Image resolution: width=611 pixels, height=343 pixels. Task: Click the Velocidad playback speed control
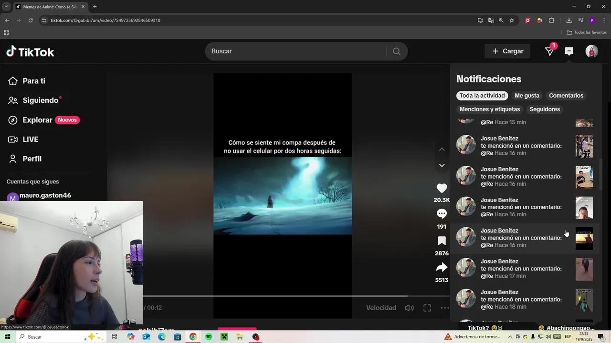click(381, 308)
